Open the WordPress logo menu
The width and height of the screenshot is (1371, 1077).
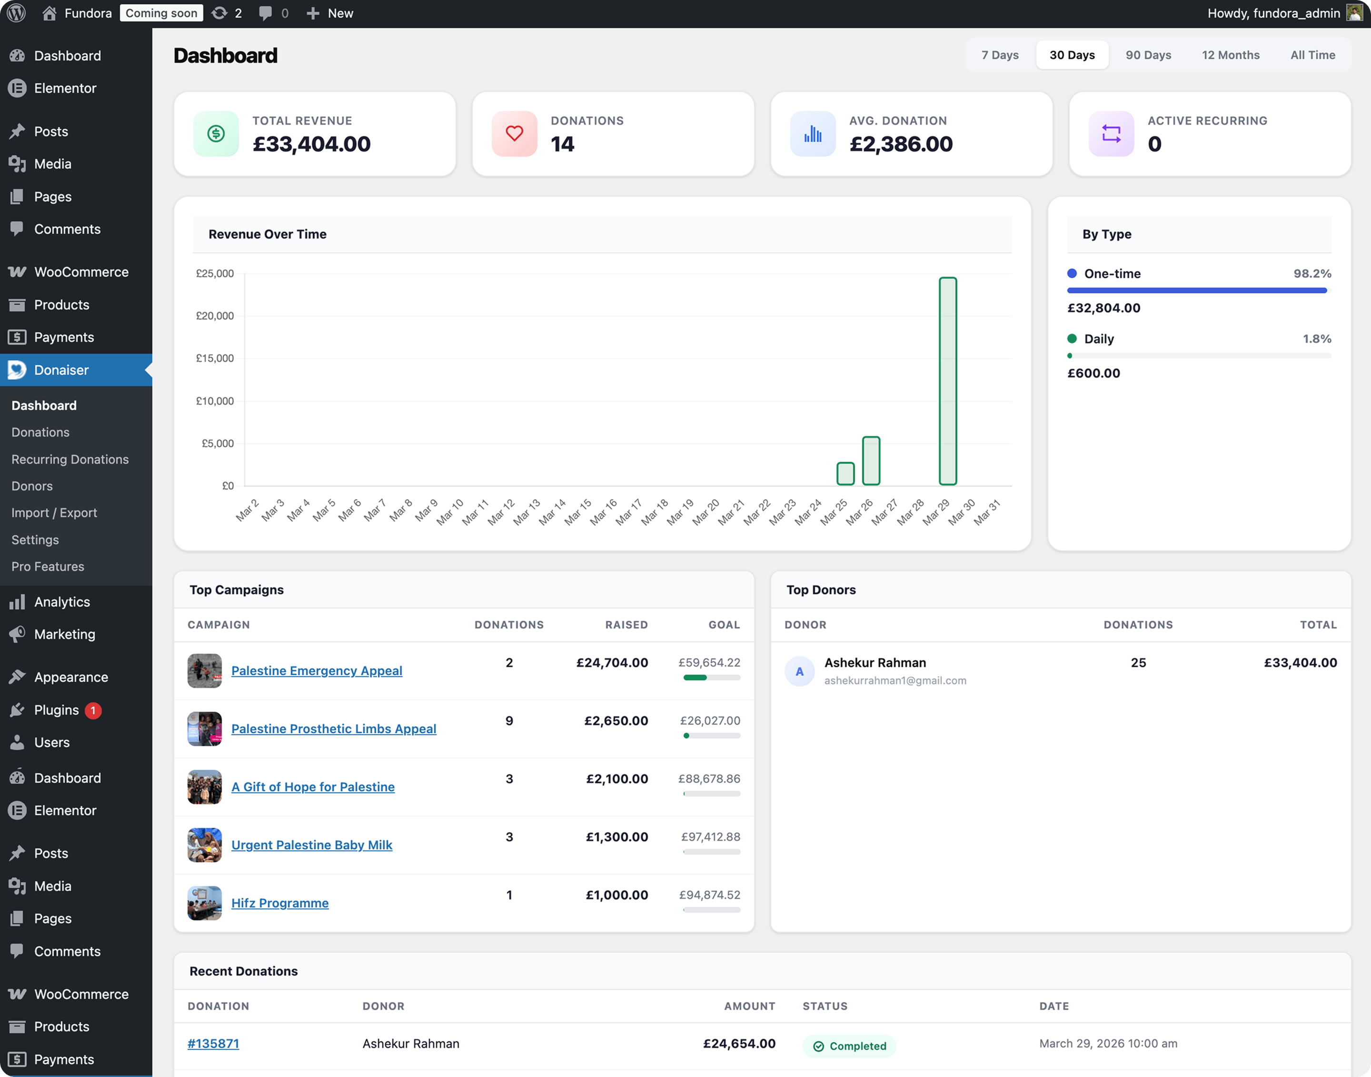click(16, 12)
